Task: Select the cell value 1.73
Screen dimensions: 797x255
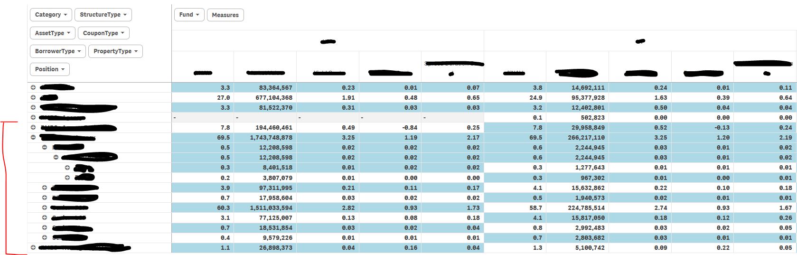Action: tap(452, 208)
